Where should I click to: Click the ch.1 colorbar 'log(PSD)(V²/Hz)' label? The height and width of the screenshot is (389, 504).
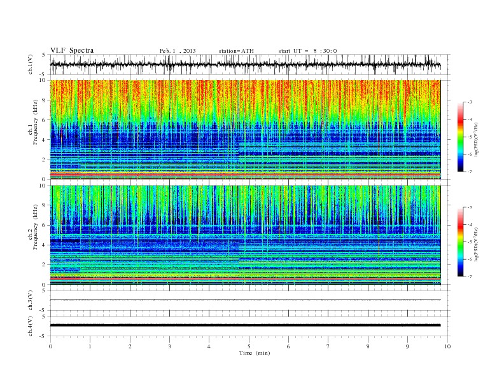(477, 140)
